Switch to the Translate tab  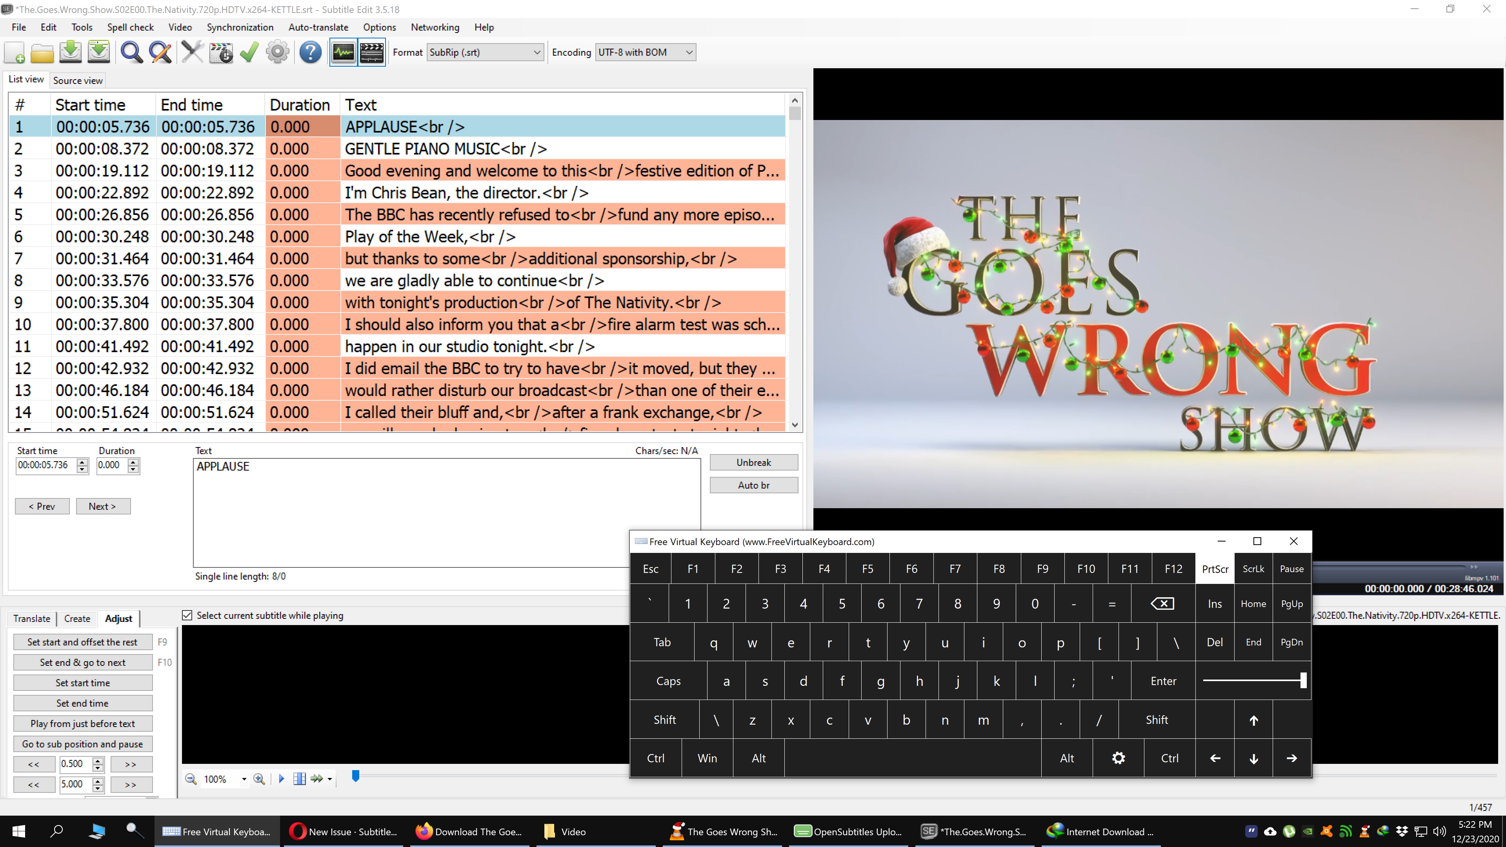point(31,618)
